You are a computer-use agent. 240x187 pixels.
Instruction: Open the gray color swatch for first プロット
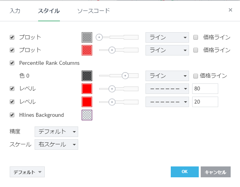(87, 37)
